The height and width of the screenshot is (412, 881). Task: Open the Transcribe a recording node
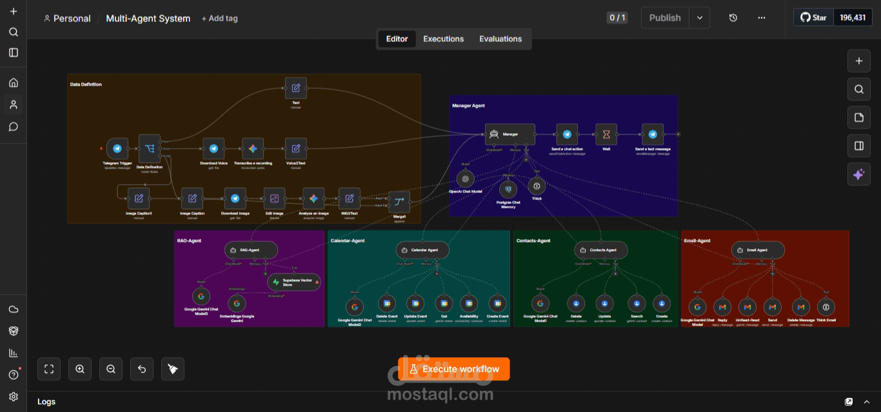[x=253, y=148]
